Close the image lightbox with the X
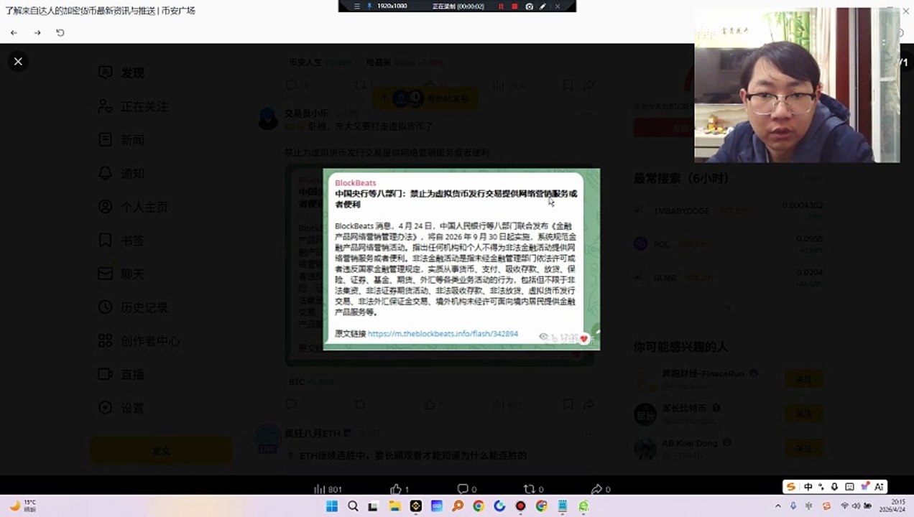This screenshot has width=914, height=517. [18, 62]
